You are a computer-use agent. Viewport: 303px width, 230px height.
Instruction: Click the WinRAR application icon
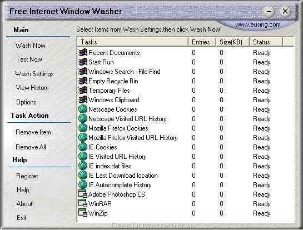point(83,203)
